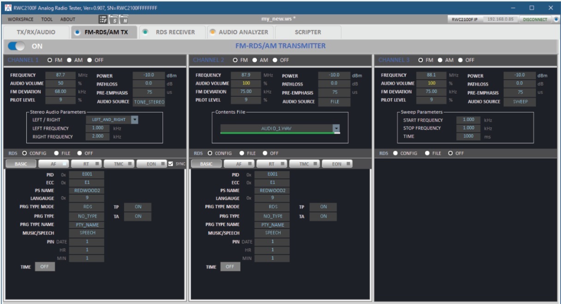Toggle the transmitter ON switch

click(x=17, y=46)
